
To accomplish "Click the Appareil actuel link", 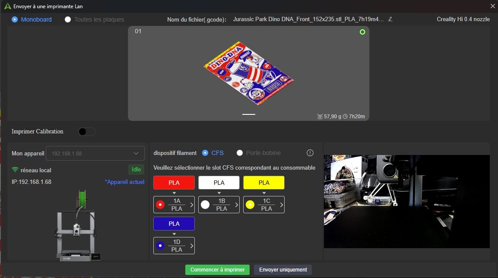I will 124,182.
